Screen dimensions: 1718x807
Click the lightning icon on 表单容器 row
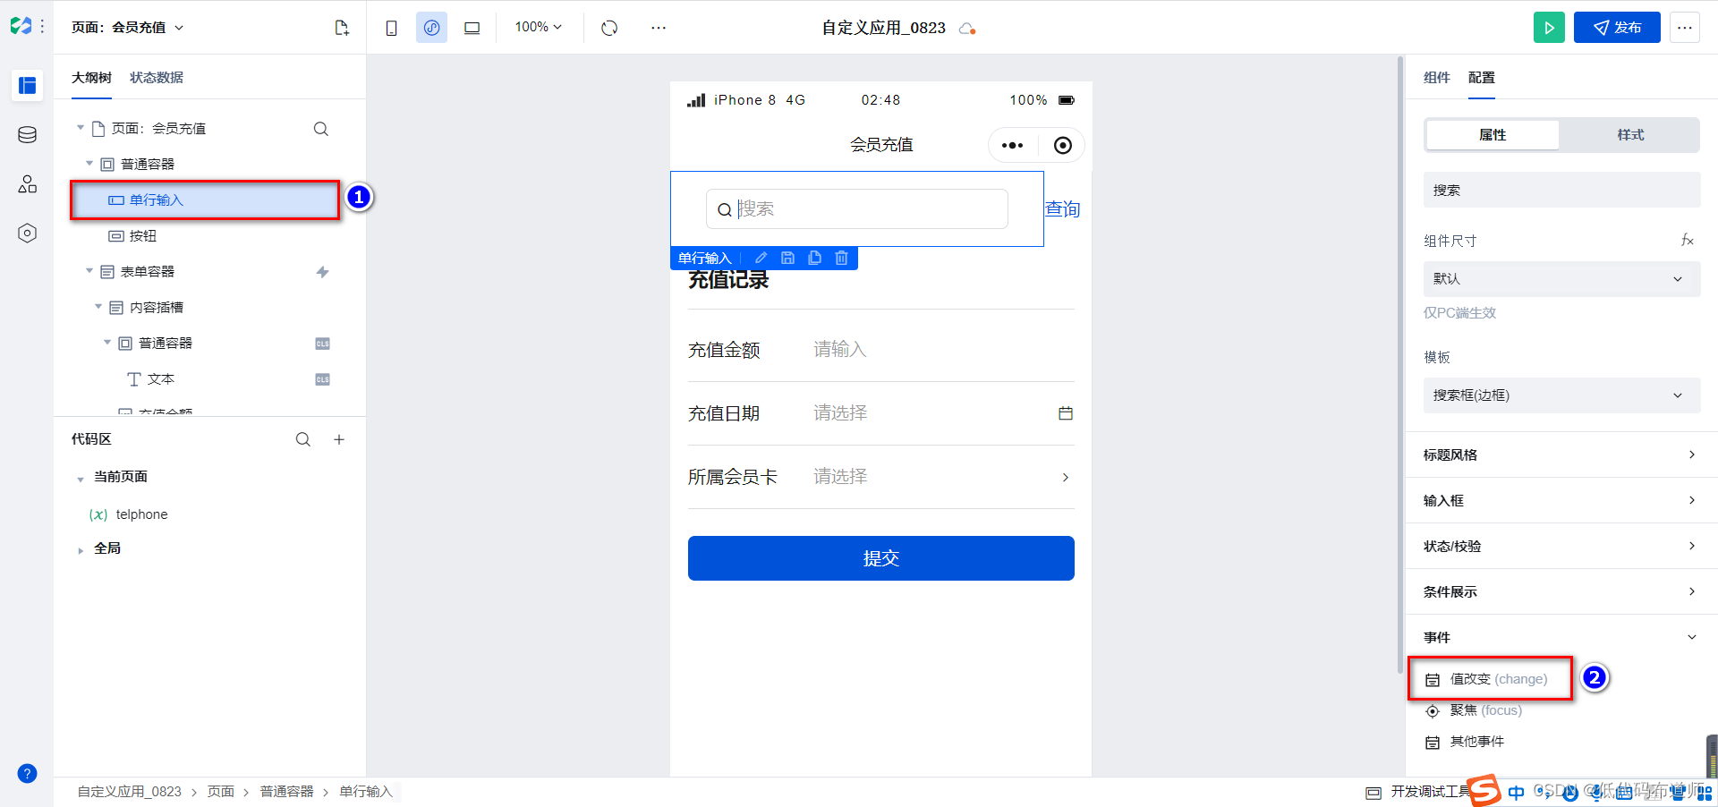323,272
